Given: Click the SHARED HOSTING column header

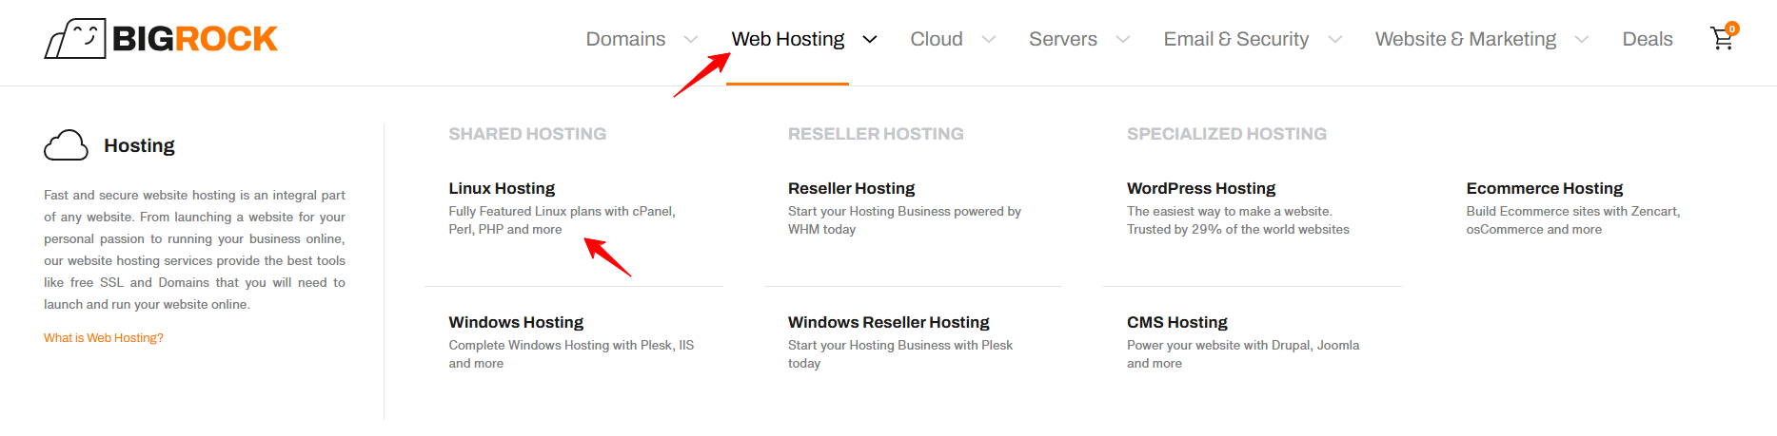Looking at the screenshot, I should 527,134.
